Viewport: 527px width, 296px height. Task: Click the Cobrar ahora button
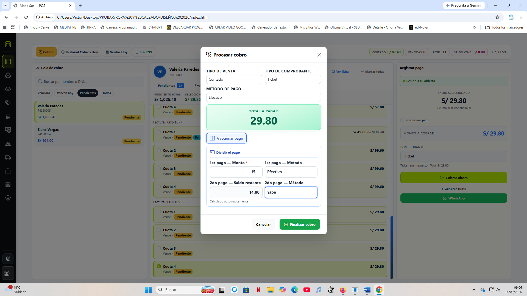pyautogui.click(x=454, y=178)
